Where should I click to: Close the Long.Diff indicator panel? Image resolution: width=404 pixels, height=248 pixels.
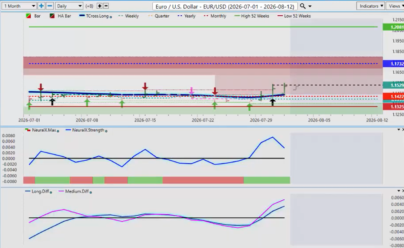[403, 190]
